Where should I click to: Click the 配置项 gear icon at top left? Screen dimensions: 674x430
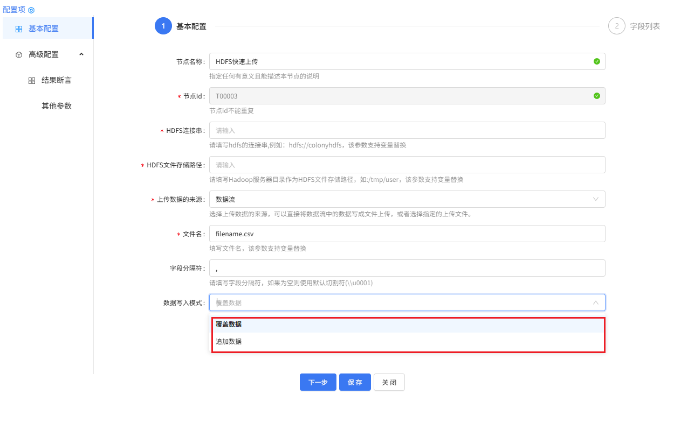[31, 9]
